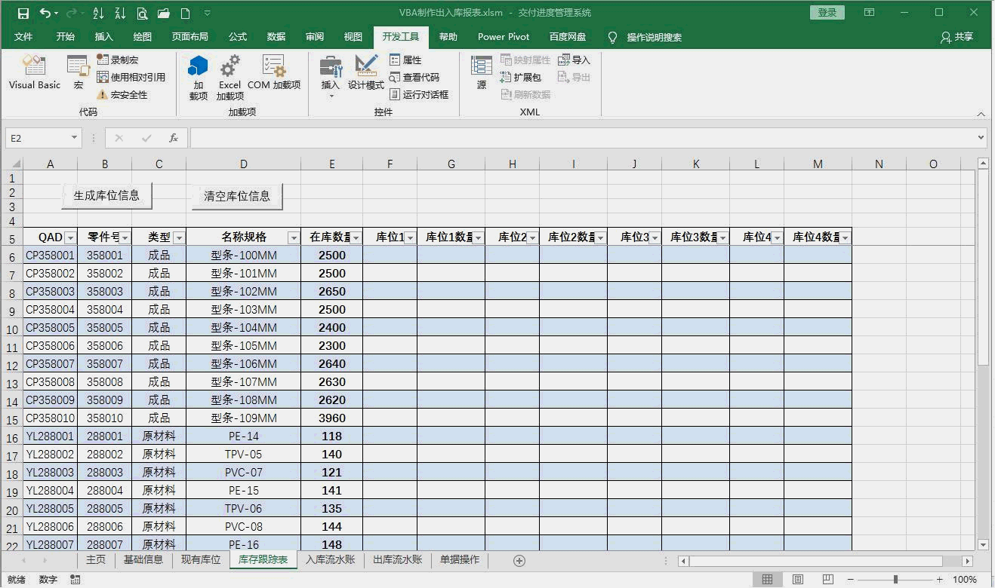The height and width of the screenshot is (588, 995).
Task: Open the 在库数量 column filter dropdown
Action: 356,237
